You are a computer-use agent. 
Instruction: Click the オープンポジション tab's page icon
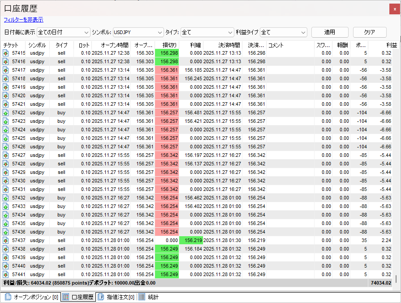(8, 297)
